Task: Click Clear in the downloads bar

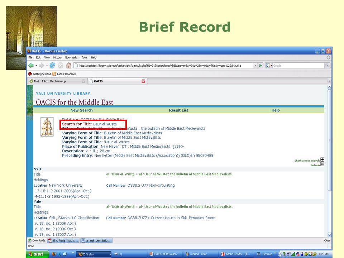Action: [x=327, y=240]
